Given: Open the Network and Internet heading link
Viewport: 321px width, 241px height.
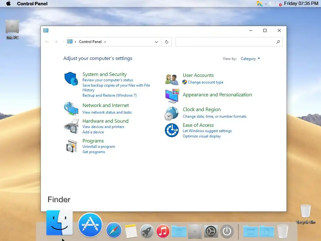Looking at the screenshot, I should pos(106,105).
